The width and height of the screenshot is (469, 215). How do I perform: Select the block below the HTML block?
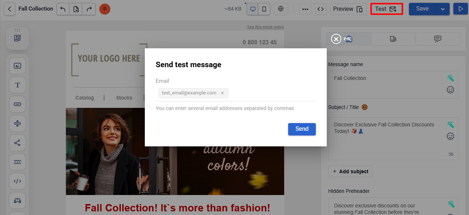tap(17, 200)
